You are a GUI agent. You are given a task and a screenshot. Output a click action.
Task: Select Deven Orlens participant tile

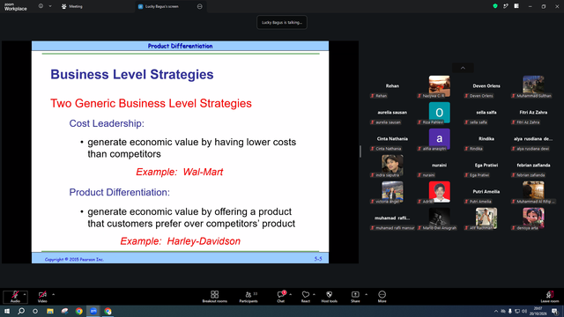pos(486,86)
